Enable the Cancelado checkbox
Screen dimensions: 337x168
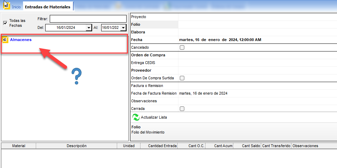tap(182, 47)
